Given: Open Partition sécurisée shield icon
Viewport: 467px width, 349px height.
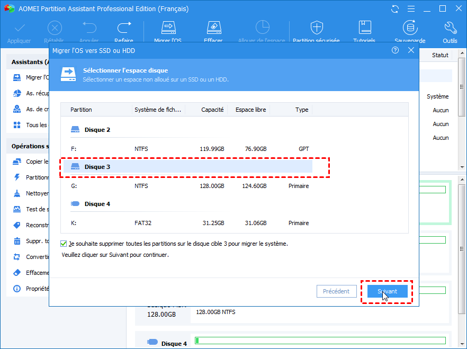Looking at the screenshot, I should (x=317, y=28).
